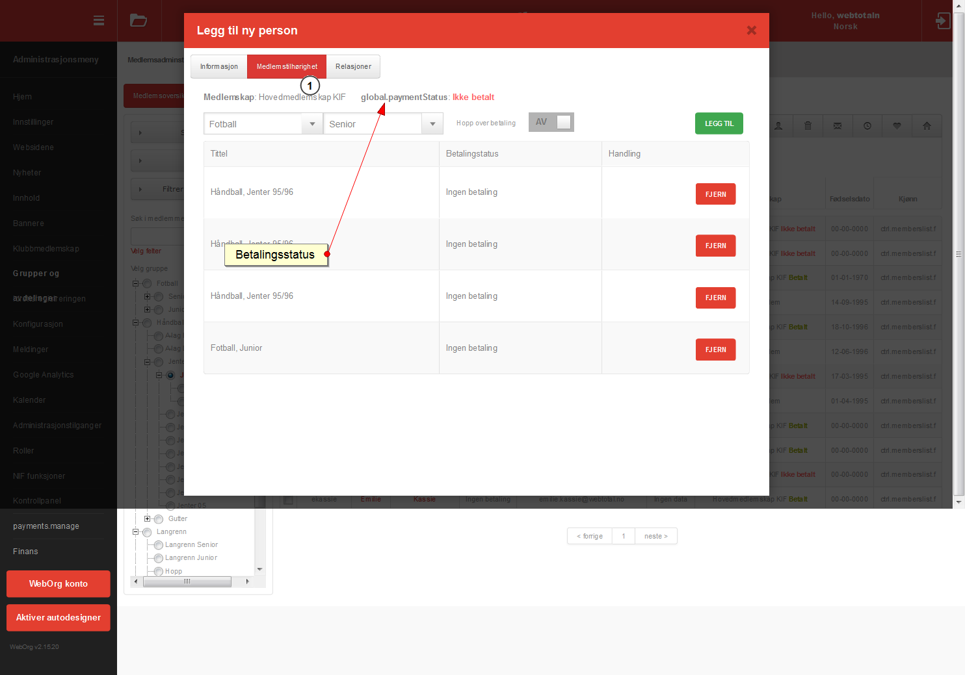Screen dimensions: 965x675
Task: Click the Medlemsoversikt button behind the dialog
Action: pos(155,96)
